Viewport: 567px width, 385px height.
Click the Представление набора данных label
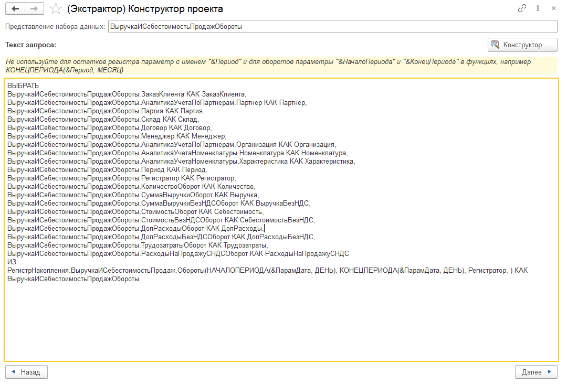(x=55, y=26)
